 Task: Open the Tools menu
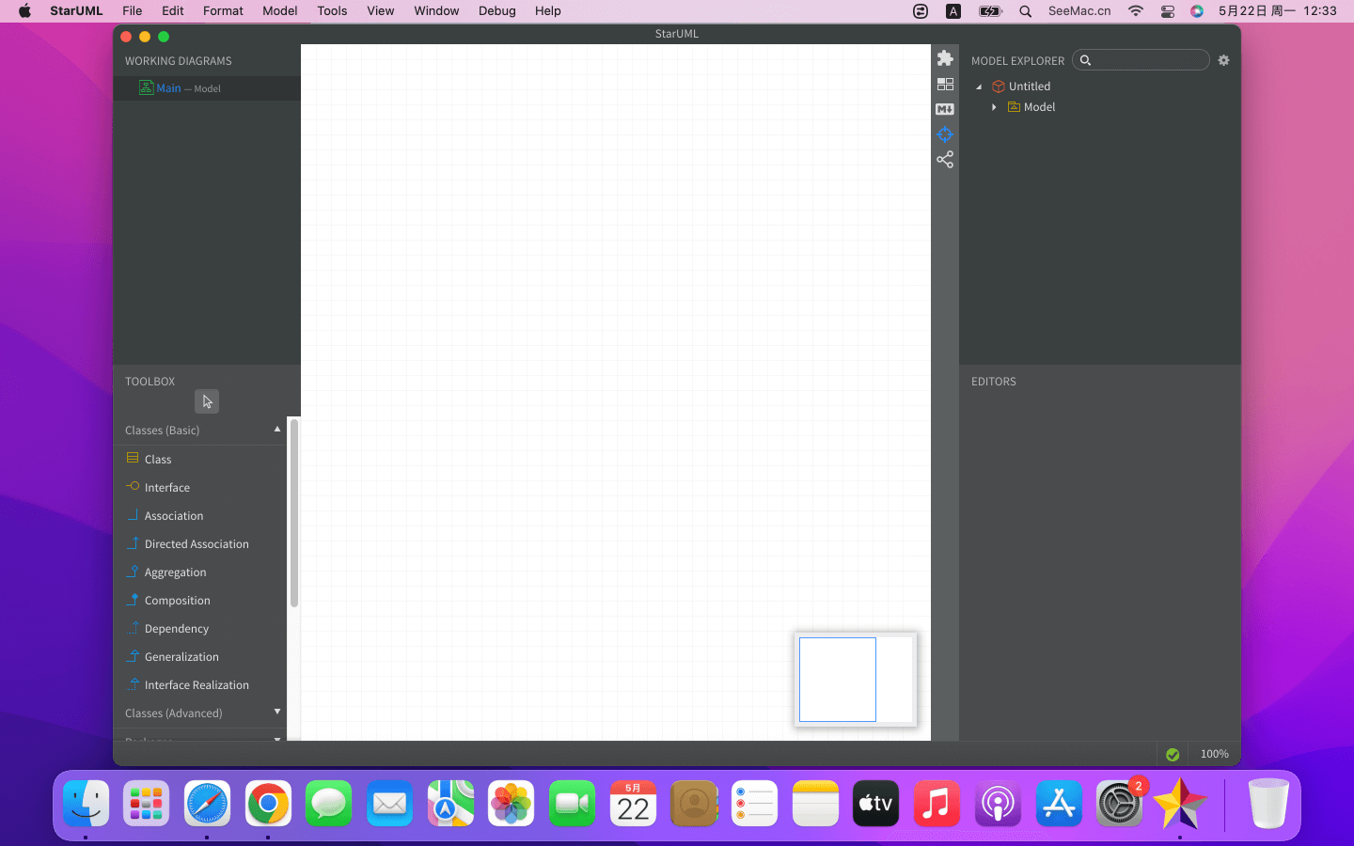tap(332, 11)
